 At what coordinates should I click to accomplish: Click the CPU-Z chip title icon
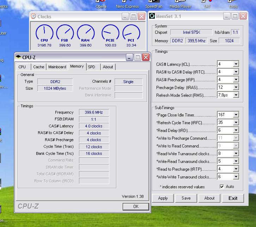(x=18, y=57)
